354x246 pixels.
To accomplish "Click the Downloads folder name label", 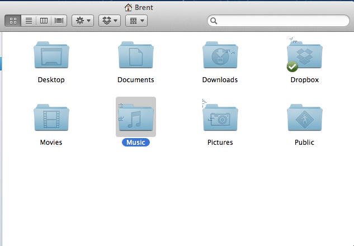I will click(x=220, y=79).
